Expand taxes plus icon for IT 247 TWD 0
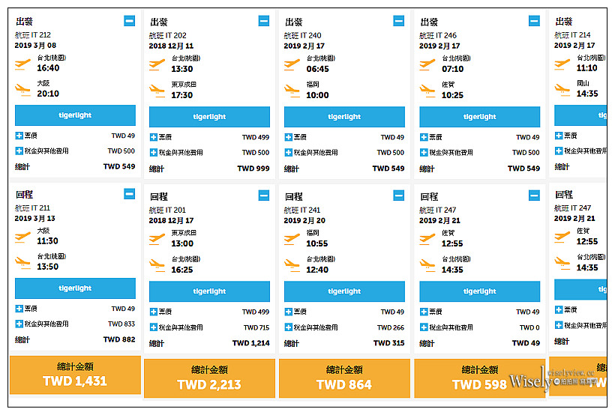Viewport: 615px width, 415px height. point(424,327)
